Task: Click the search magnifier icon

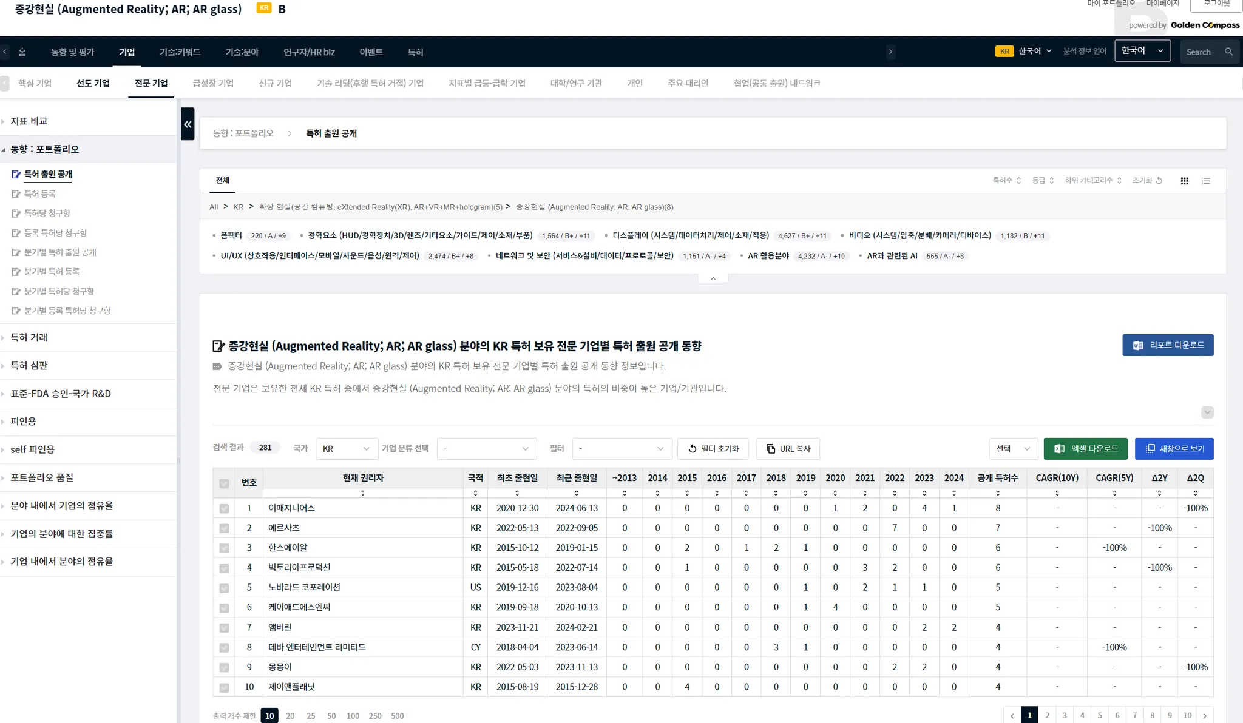Action: (x=1228, y=52)
